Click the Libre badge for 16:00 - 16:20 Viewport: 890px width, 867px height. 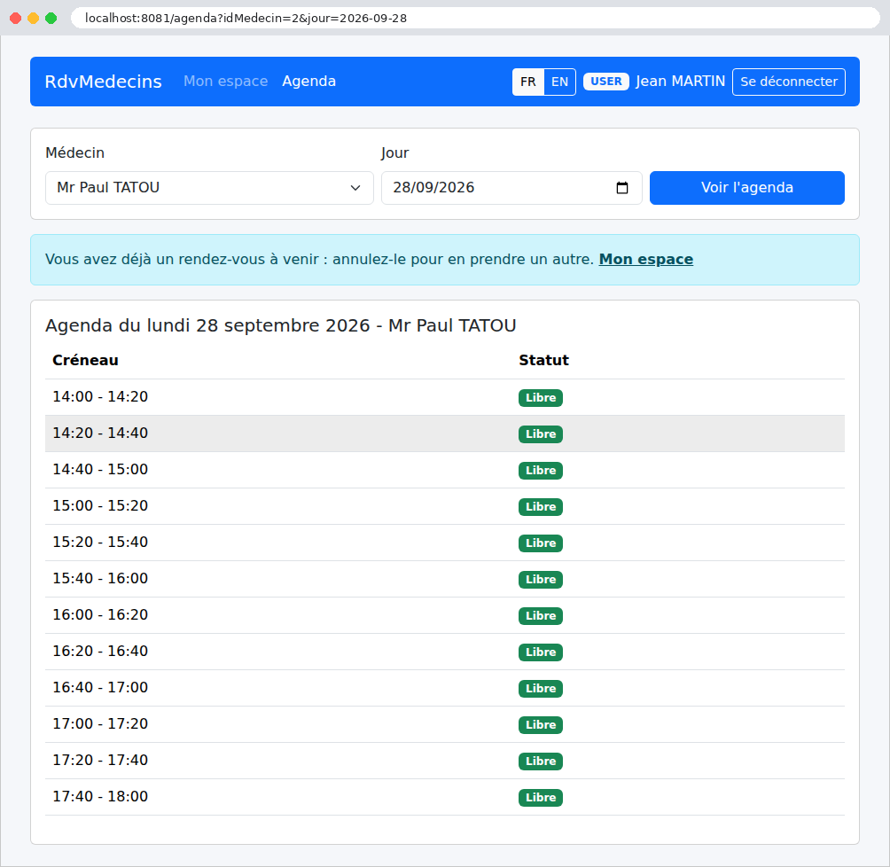pos(541,616)
